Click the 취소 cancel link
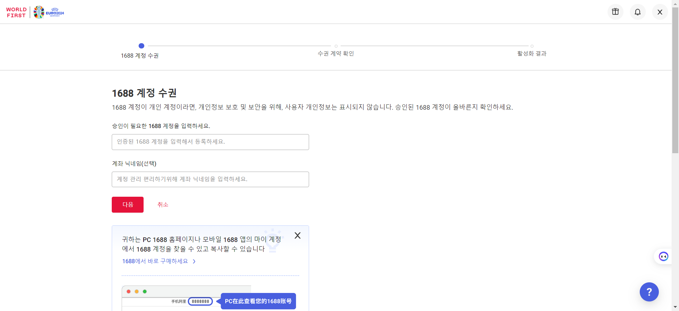This screenshot has height=311, width=679. (x=163, y=205)
